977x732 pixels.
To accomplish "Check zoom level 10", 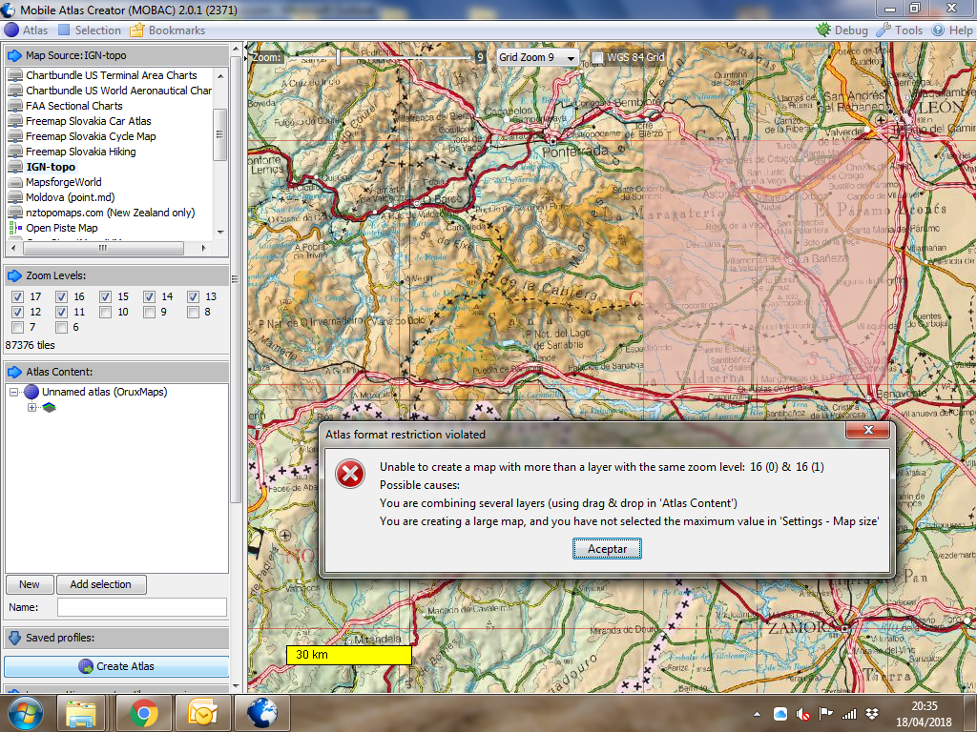I will tap(105, 312).
